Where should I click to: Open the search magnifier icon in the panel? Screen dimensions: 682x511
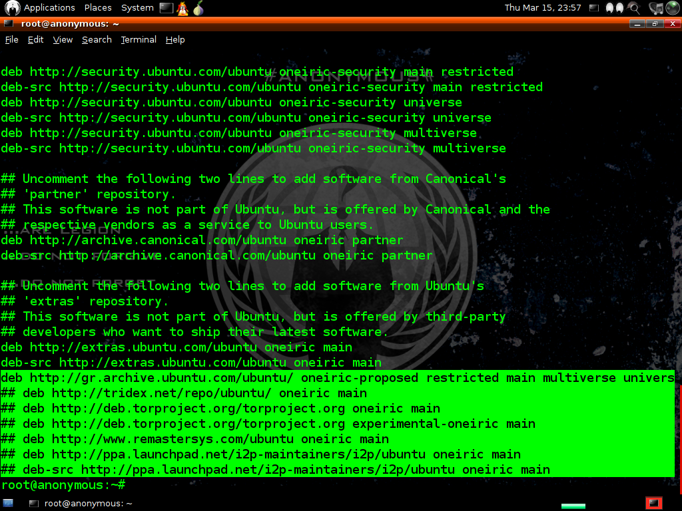pyautogui.click(x=635, y=8)
